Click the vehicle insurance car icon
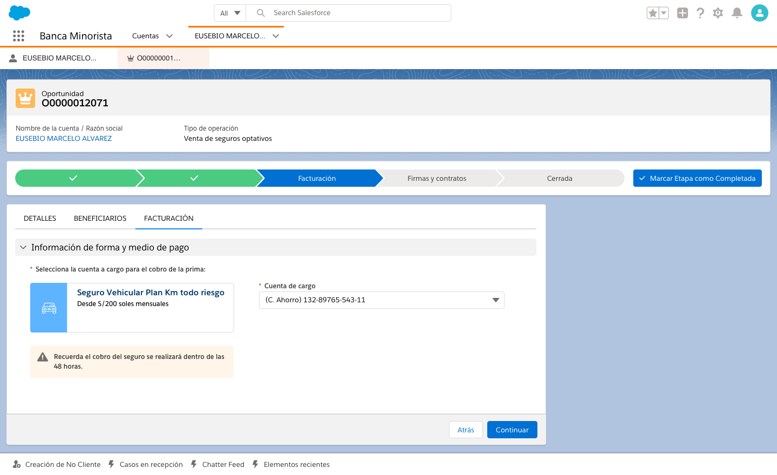 49,308
